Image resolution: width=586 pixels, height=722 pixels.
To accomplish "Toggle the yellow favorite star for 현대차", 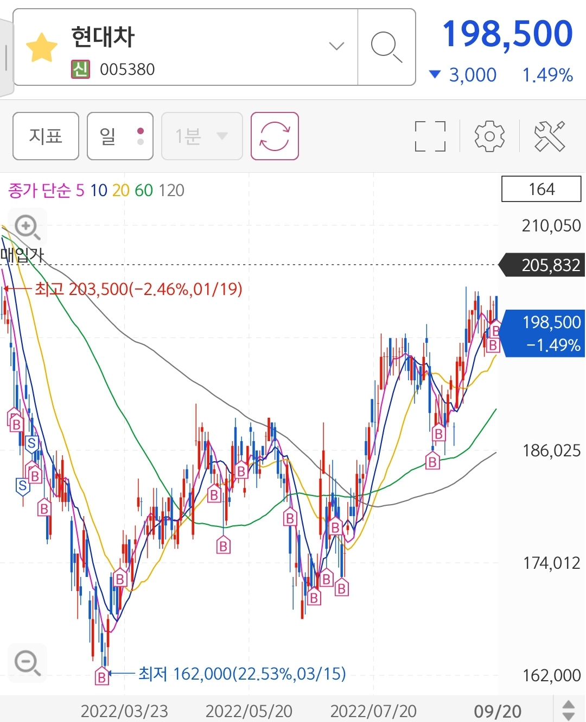I will click(42, 47).
